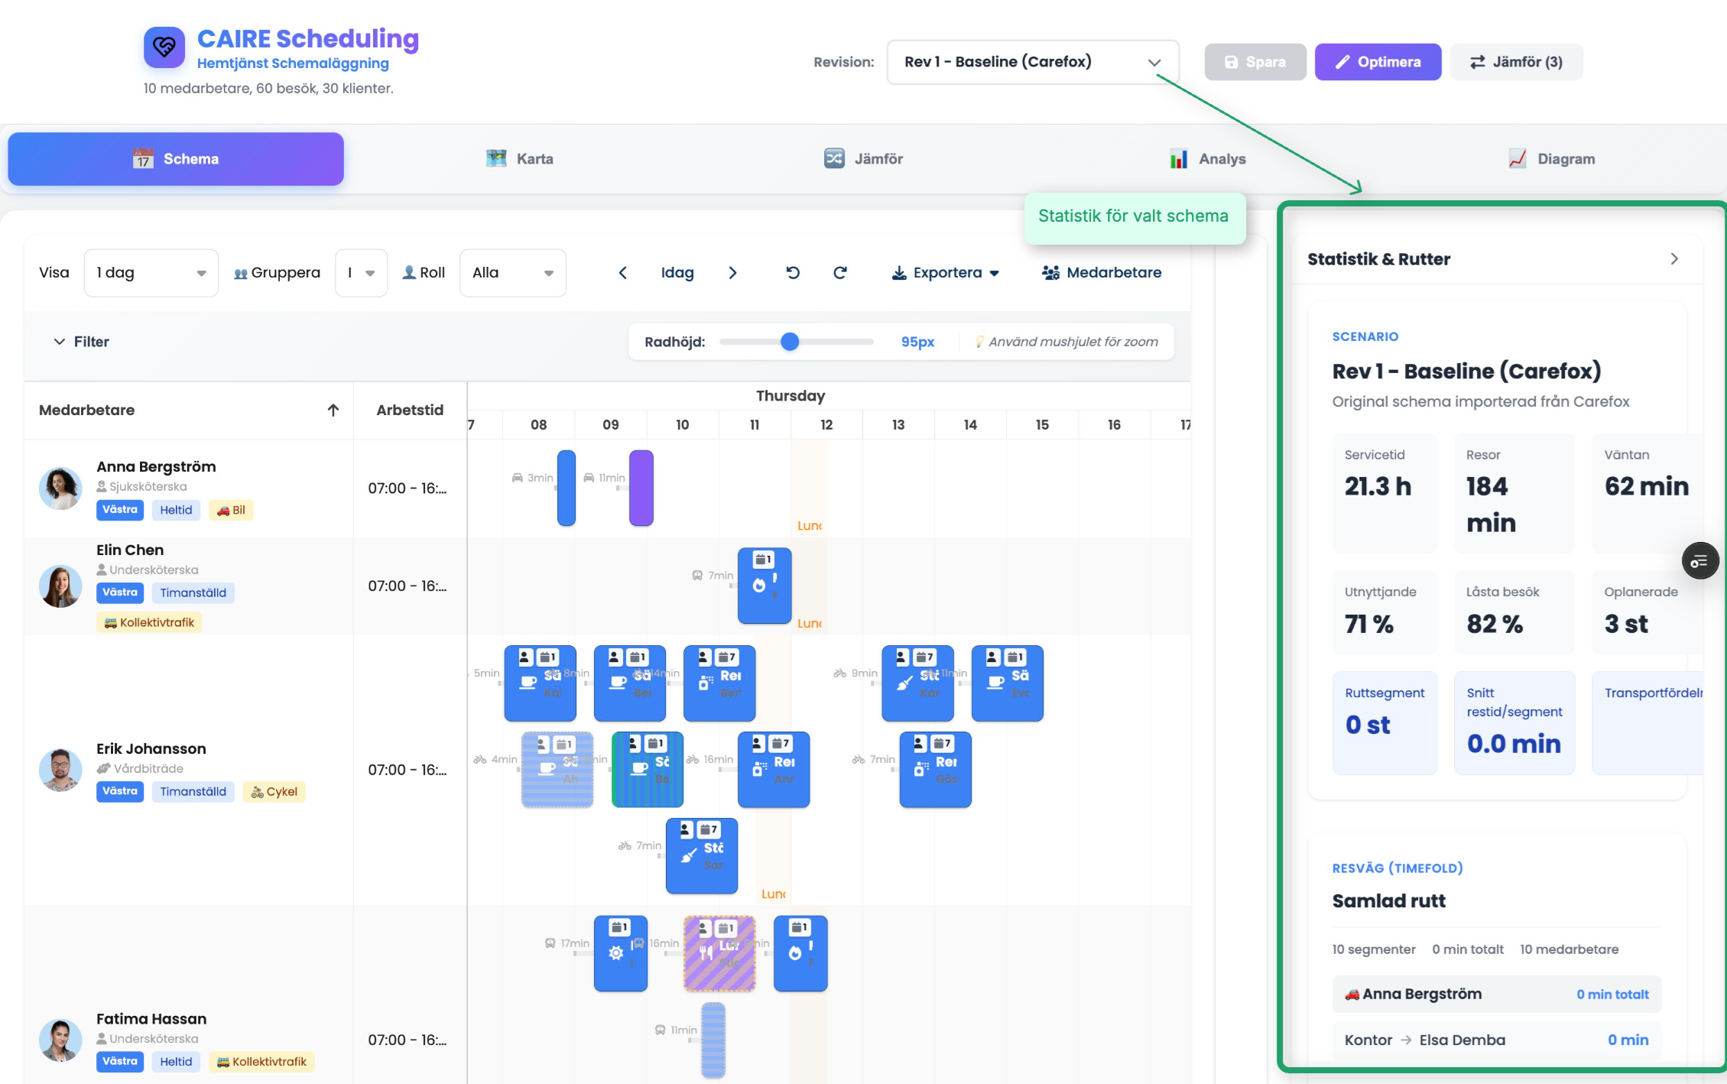Click the dark floating list icon
1727x1084 pixels.
pos(1699,561)
